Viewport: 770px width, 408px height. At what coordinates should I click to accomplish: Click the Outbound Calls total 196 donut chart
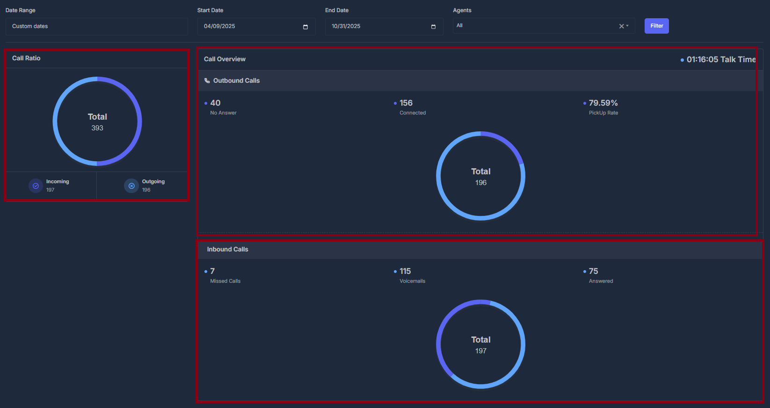pos(481,176)
